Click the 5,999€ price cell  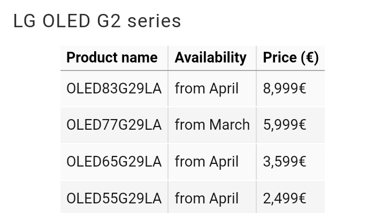point(291,125)
